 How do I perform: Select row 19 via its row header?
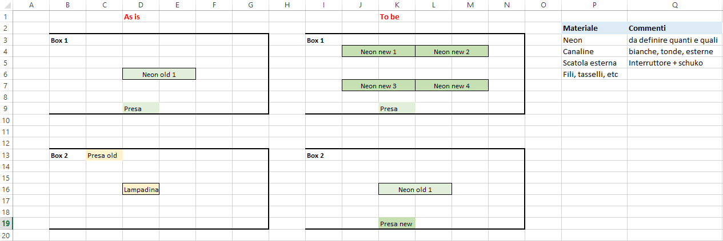6,224
